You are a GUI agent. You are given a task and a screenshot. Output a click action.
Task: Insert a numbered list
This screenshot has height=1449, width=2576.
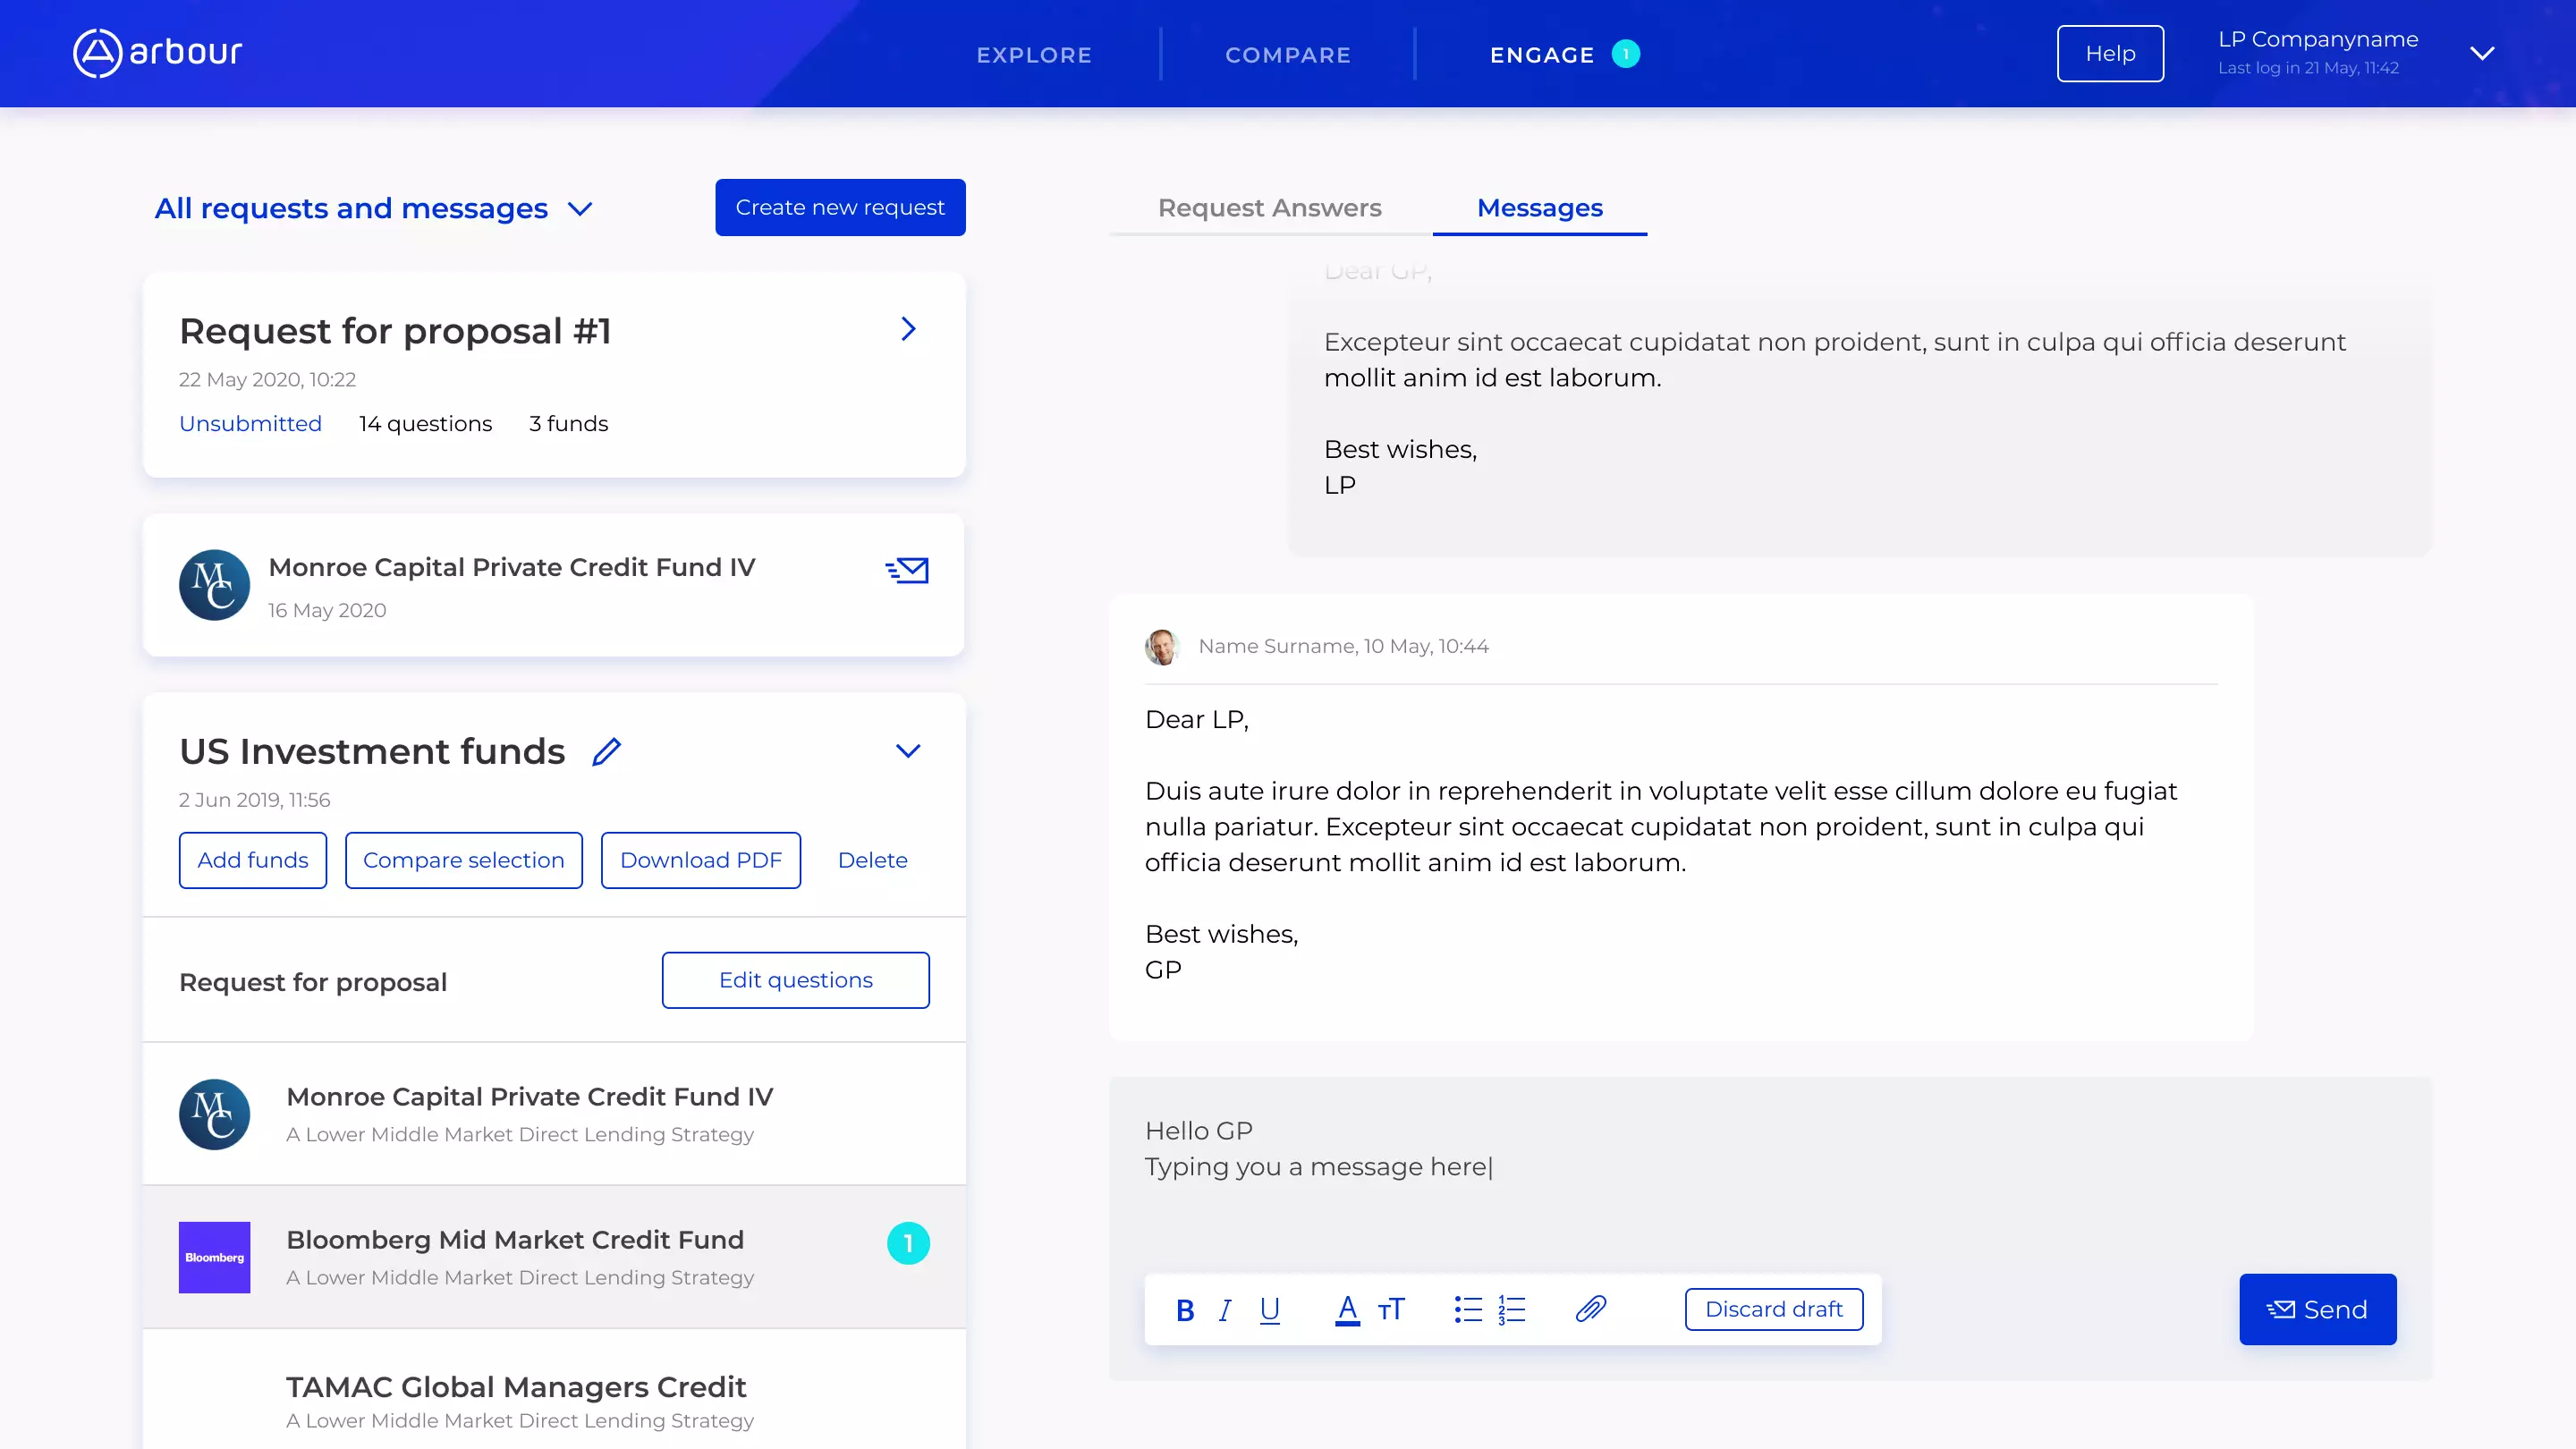pyautogui.click(x=1511, y=1310)
